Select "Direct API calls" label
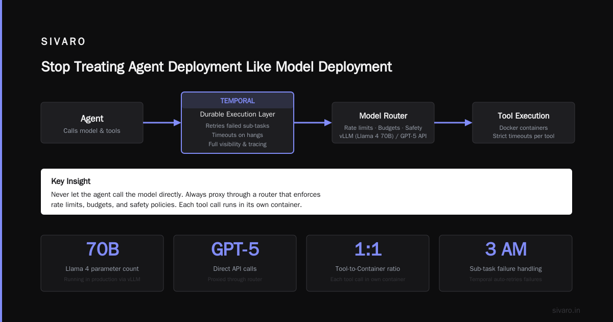The width and height of the screenshot is (613, 322). 235,268
